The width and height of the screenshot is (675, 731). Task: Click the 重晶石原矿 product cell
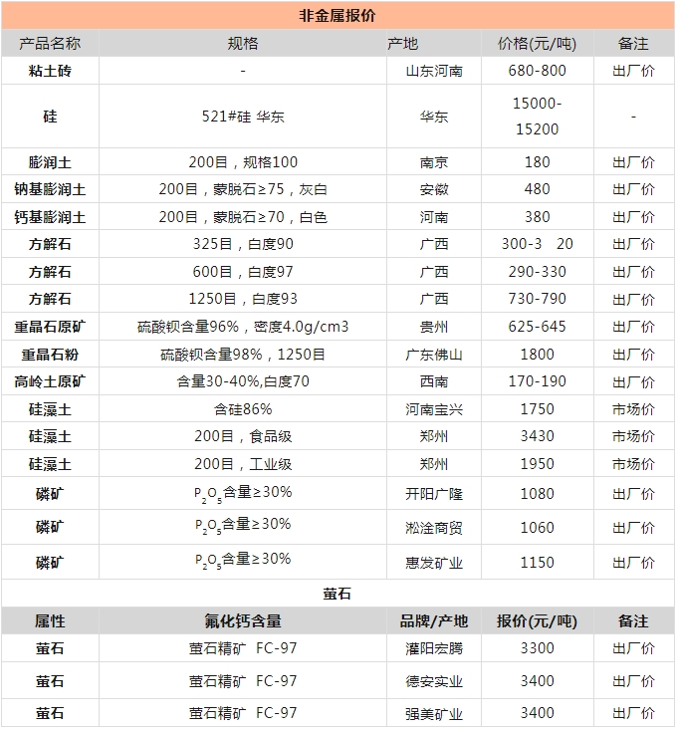50,327
